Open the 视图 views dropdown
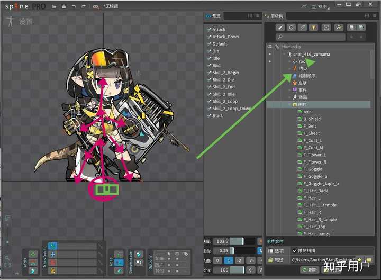 321,7
